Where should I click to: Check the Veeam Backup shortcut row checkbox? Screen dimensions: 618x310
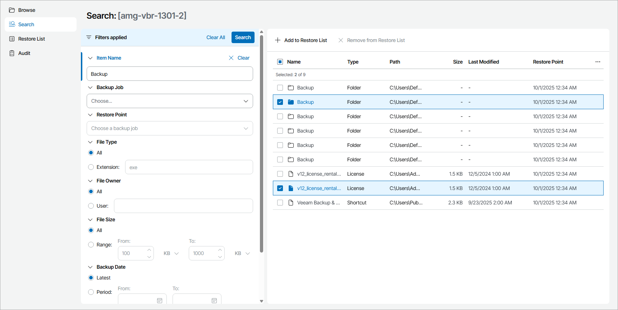point(280,203)
